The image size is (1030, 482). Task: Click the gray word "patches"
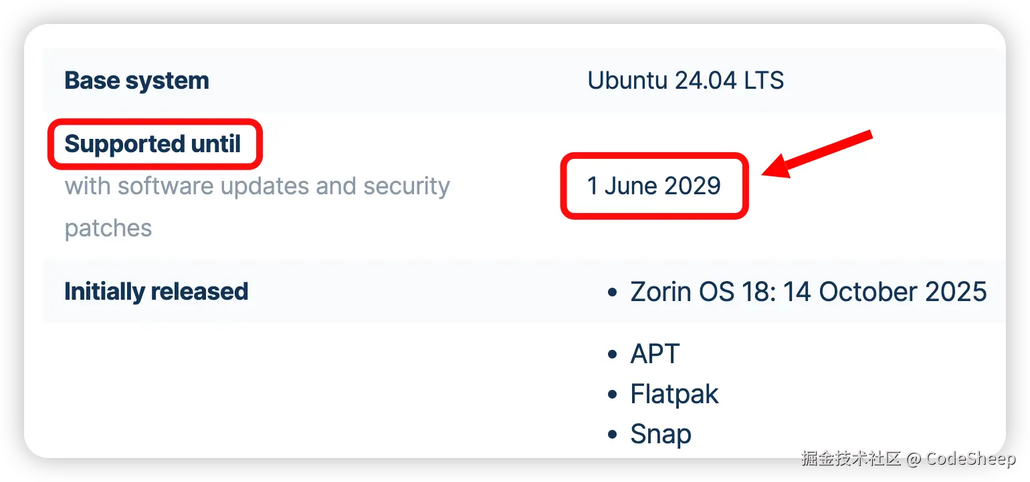108,228
